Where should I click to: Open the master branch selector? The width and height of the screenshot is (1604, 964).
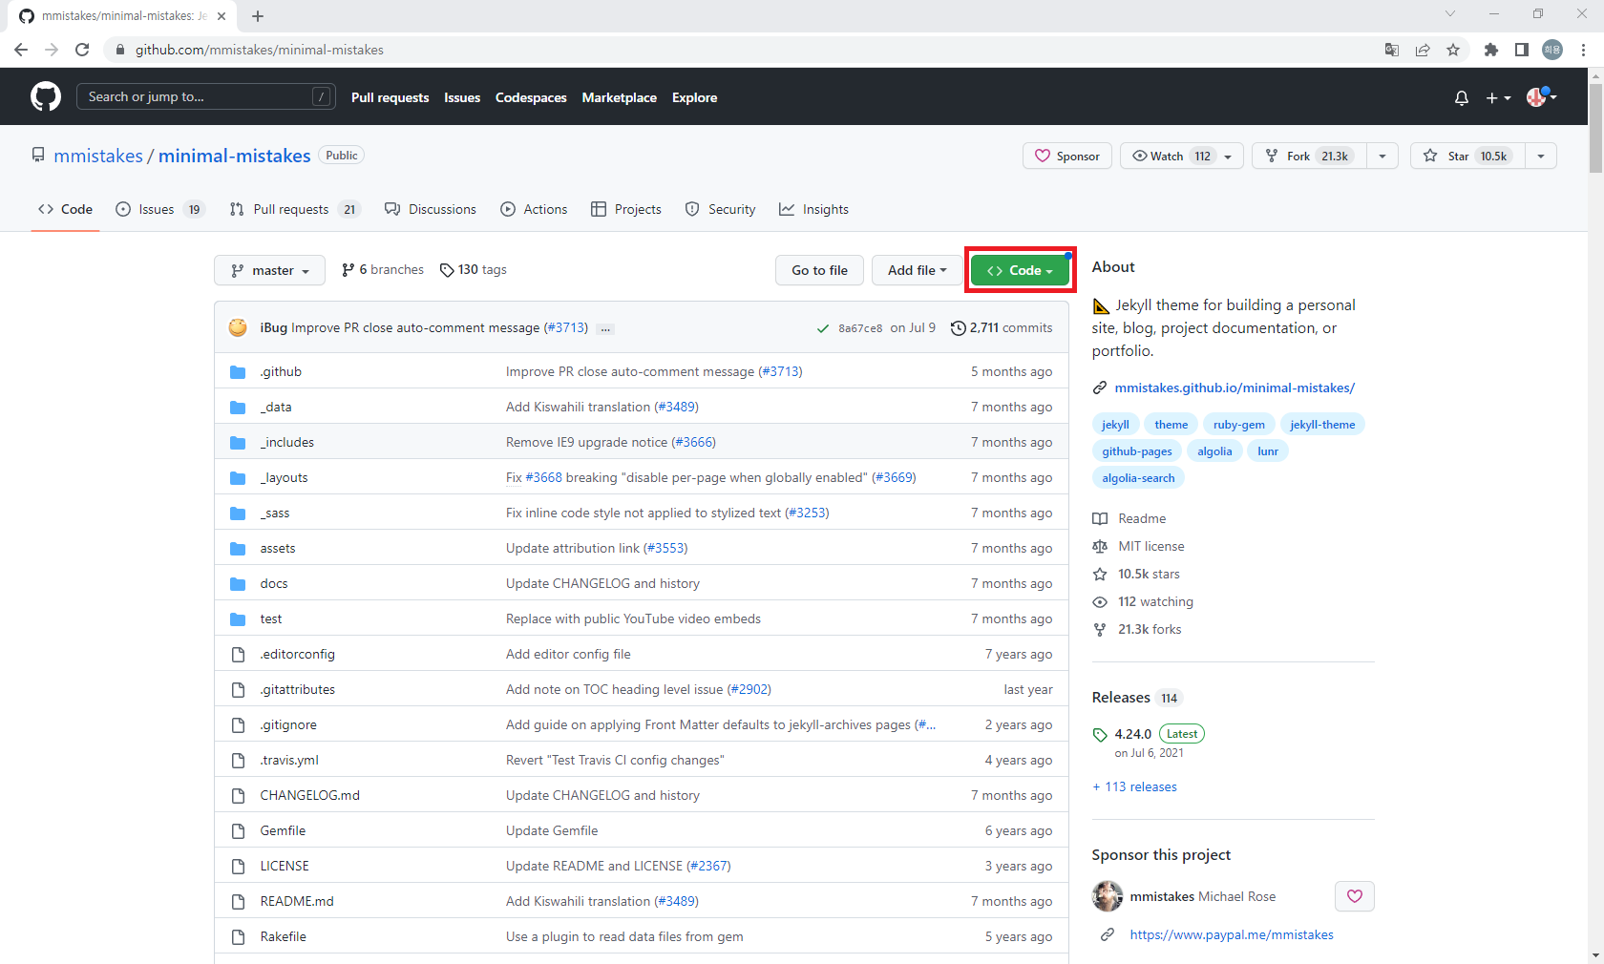pos(270,270)
